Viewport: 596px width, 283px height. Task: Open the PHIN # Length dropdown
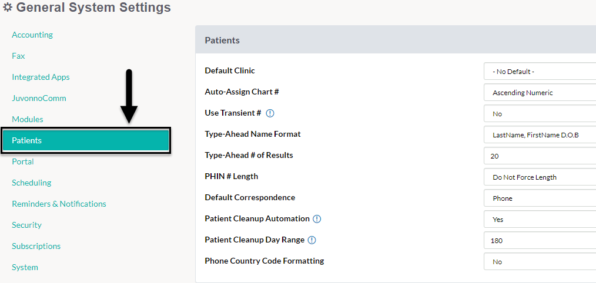(540, 177)
